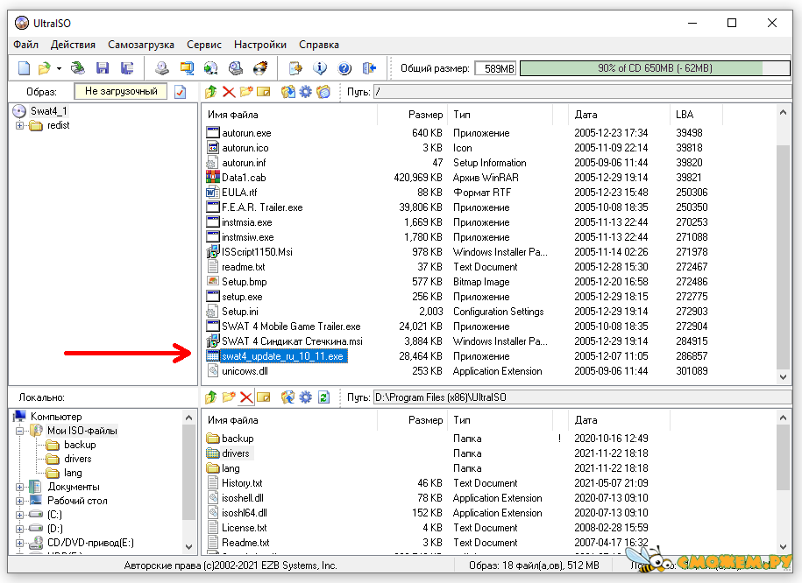Save the image with the floppy disk icon

coord(103,68)
